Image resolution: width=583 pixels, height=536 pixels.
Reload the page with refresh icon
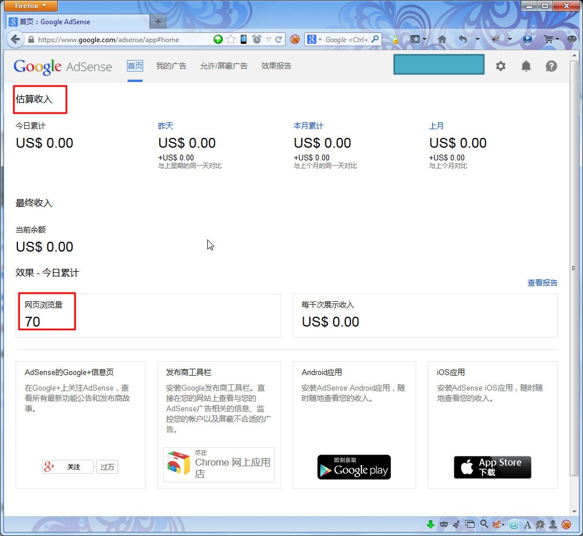click(x=278, y=39)
